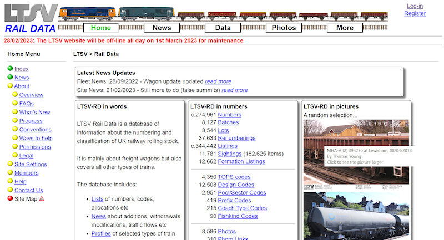Screen dimensions: 444x240
Task: Click the red bullet beside Site Map
Action: (10, 198)
